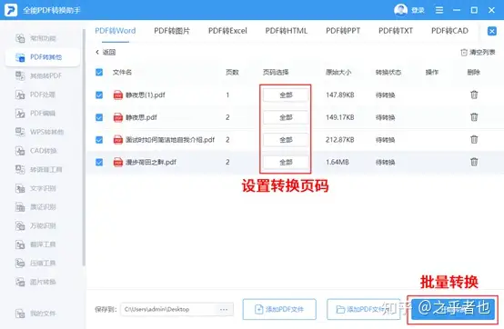Click the user avatar icon
The image size is (504, 329).
[x=400, y=10]
